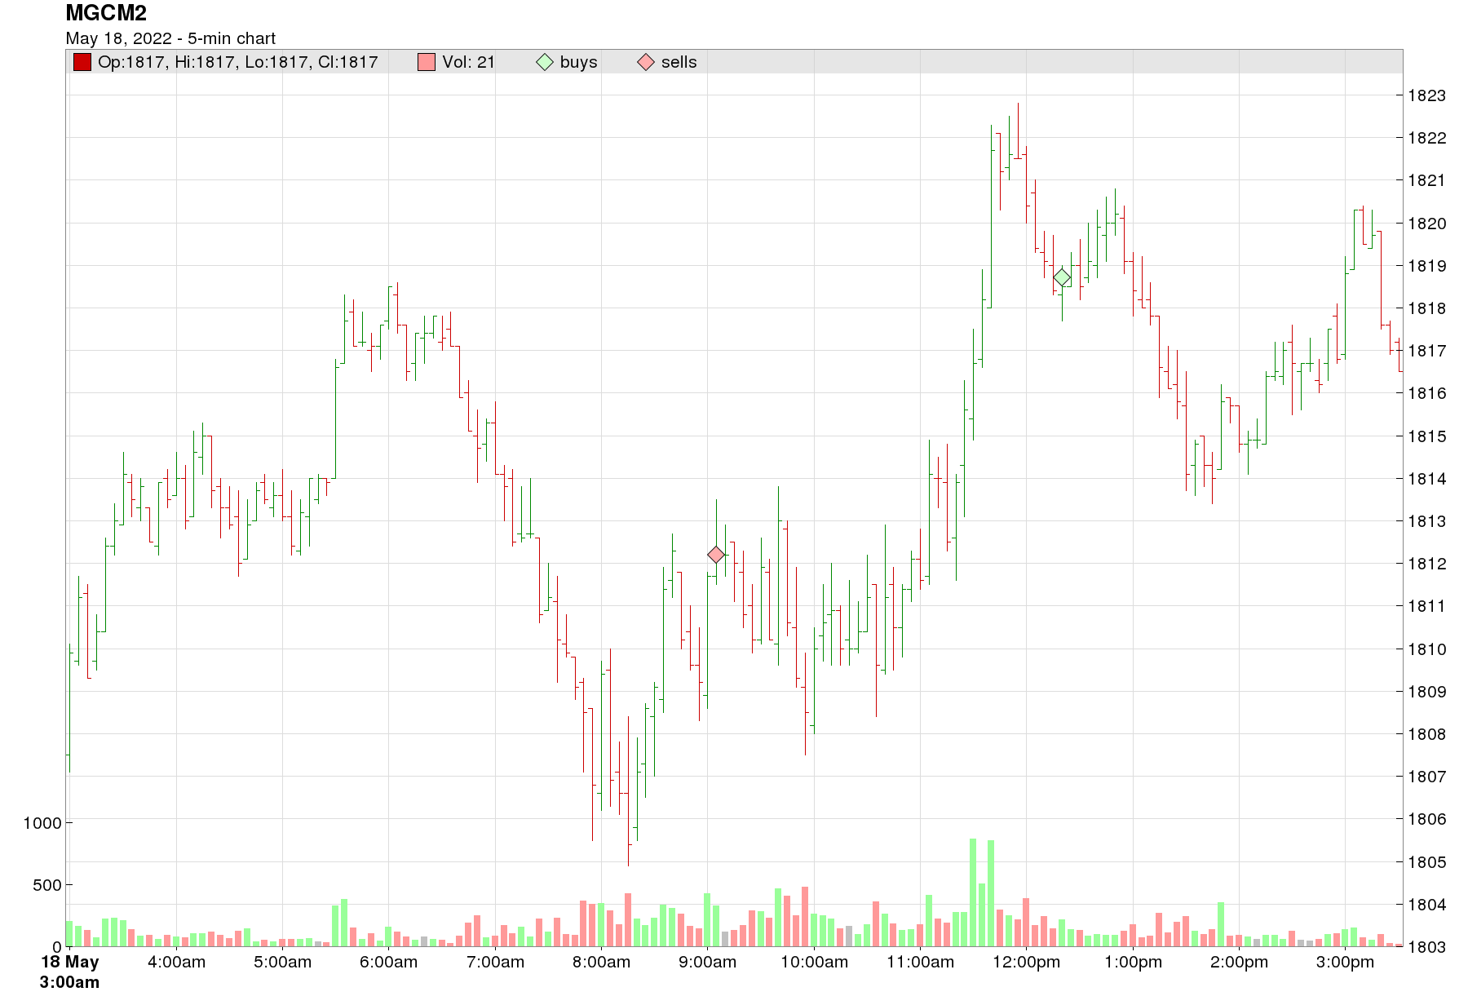This screenshot has height=1005, width=1468.
Task: Click the pink sells diamond legend icon
Action: click(646, 62)
